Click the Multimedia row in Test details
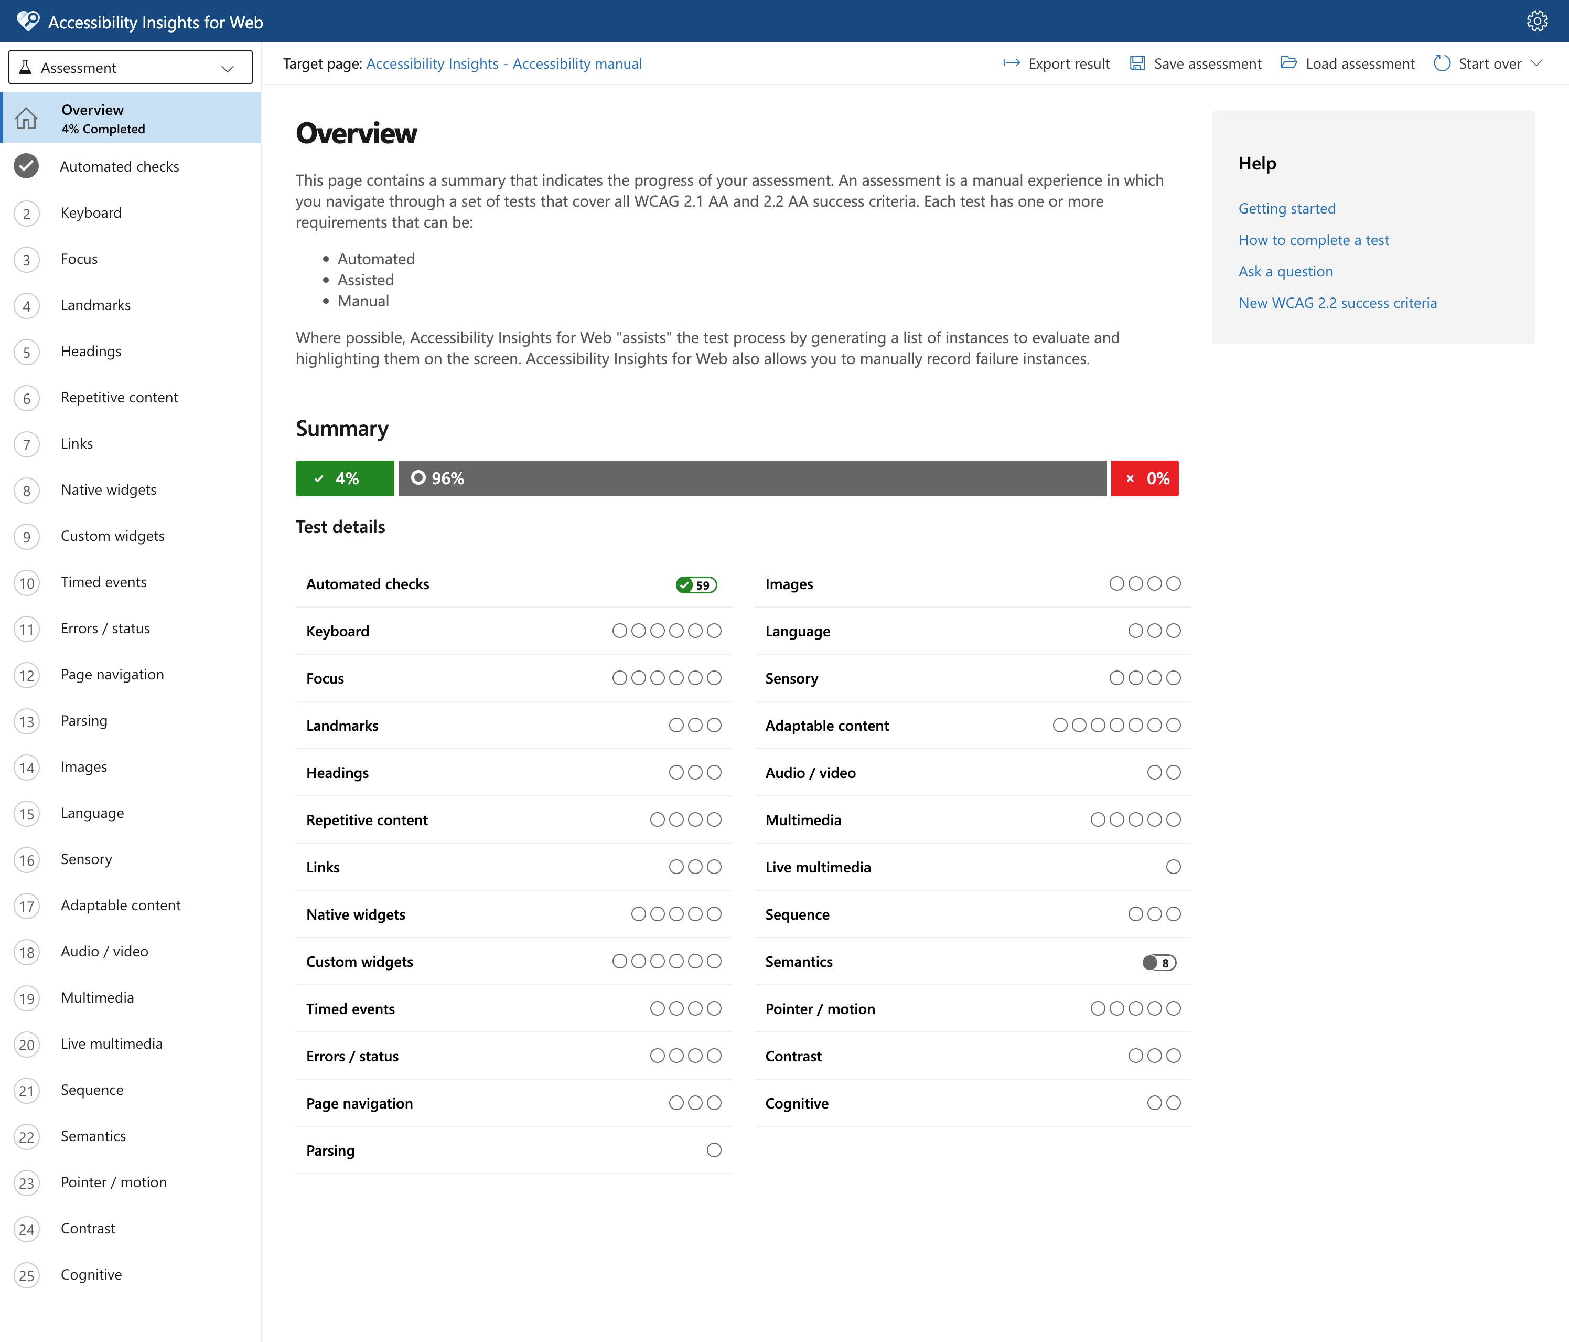Screen dimensions: 1569x1342 [x=972, y=820]
